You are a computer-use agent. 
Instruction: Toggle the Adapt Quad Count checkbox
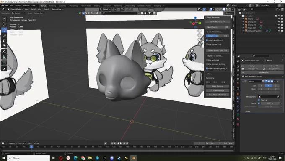coord(207,40)
